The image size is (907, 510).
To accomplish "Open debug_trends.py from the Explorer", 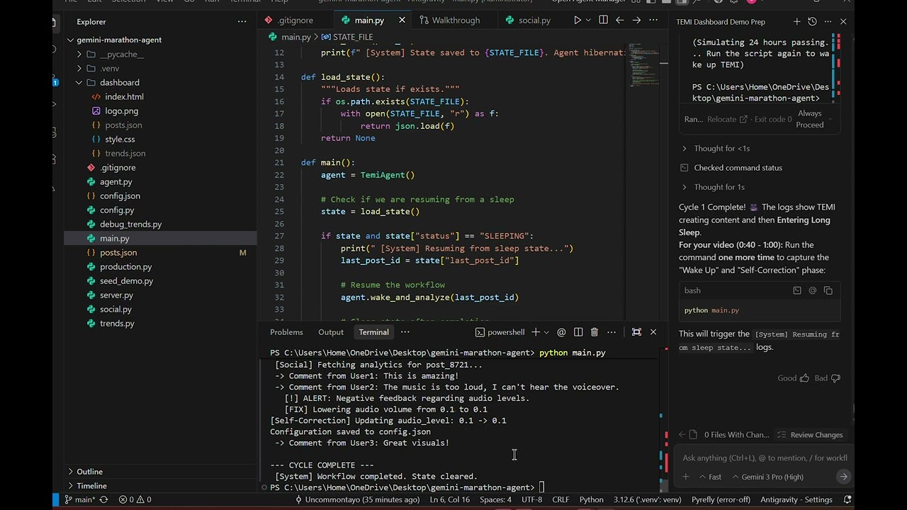I will pos(130,225).
